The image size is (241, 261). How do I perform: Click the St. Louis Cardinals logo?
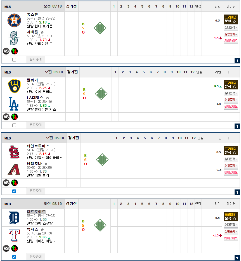click(x=14, y=152)
